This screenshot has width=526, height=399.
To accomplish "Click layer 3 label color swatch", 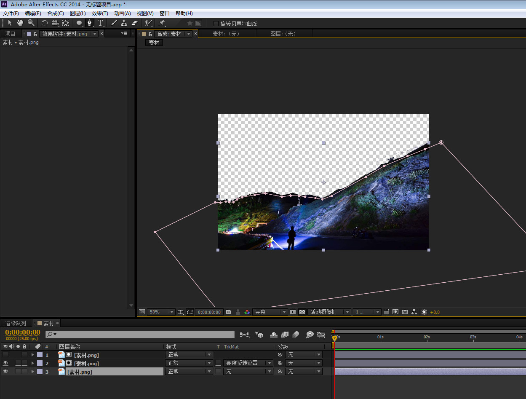I will (40, 372).
